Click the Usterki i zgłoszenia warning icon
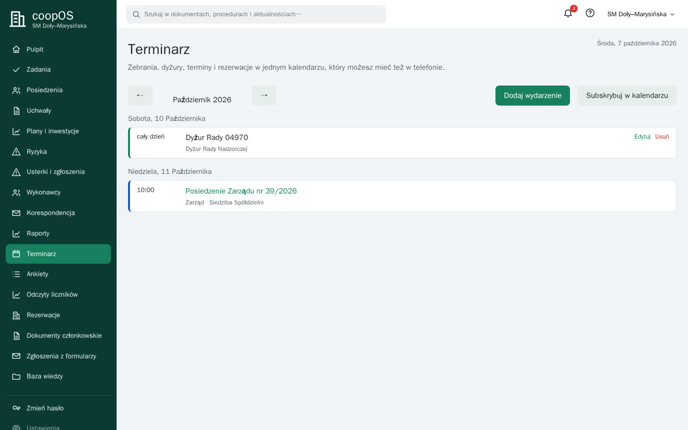The height and width of the screenshot is (430, 688). point(16,172)
